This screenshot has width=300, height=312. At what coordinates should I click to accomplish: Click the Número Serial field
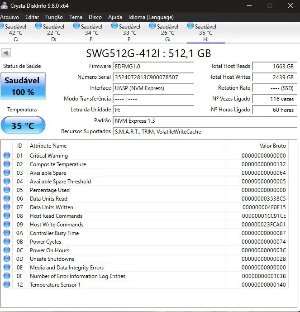pyautogui.click(x=153, y=77)
